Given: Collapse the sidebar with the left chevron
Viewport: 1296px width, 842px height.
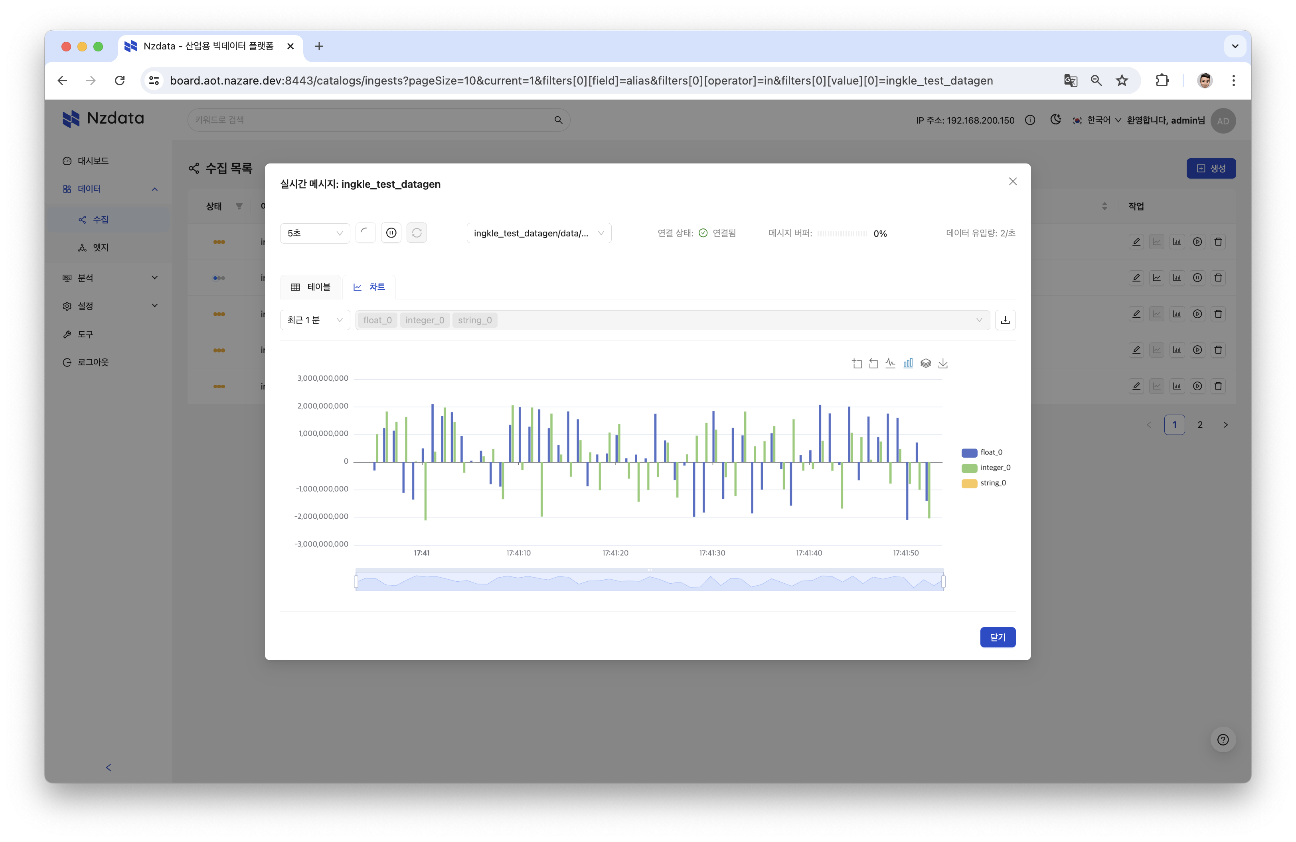Looking at the screenshot, I should (x=109, y=767).
